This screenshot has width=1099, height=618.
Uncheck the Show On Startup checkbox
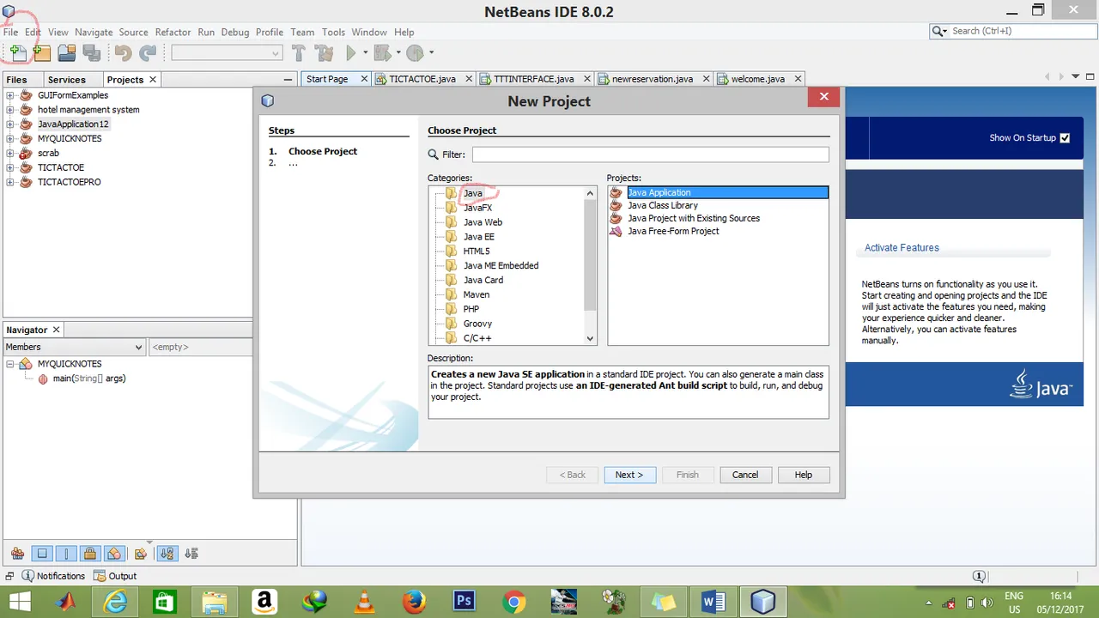pos(1065,138)
